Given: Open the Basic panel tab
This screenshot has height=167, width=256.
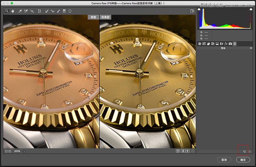Looking at the screenshot, I should tap(199, 44).
